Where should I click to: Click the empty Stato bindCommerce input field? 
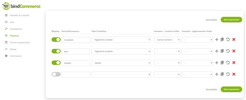coord(76,74)
